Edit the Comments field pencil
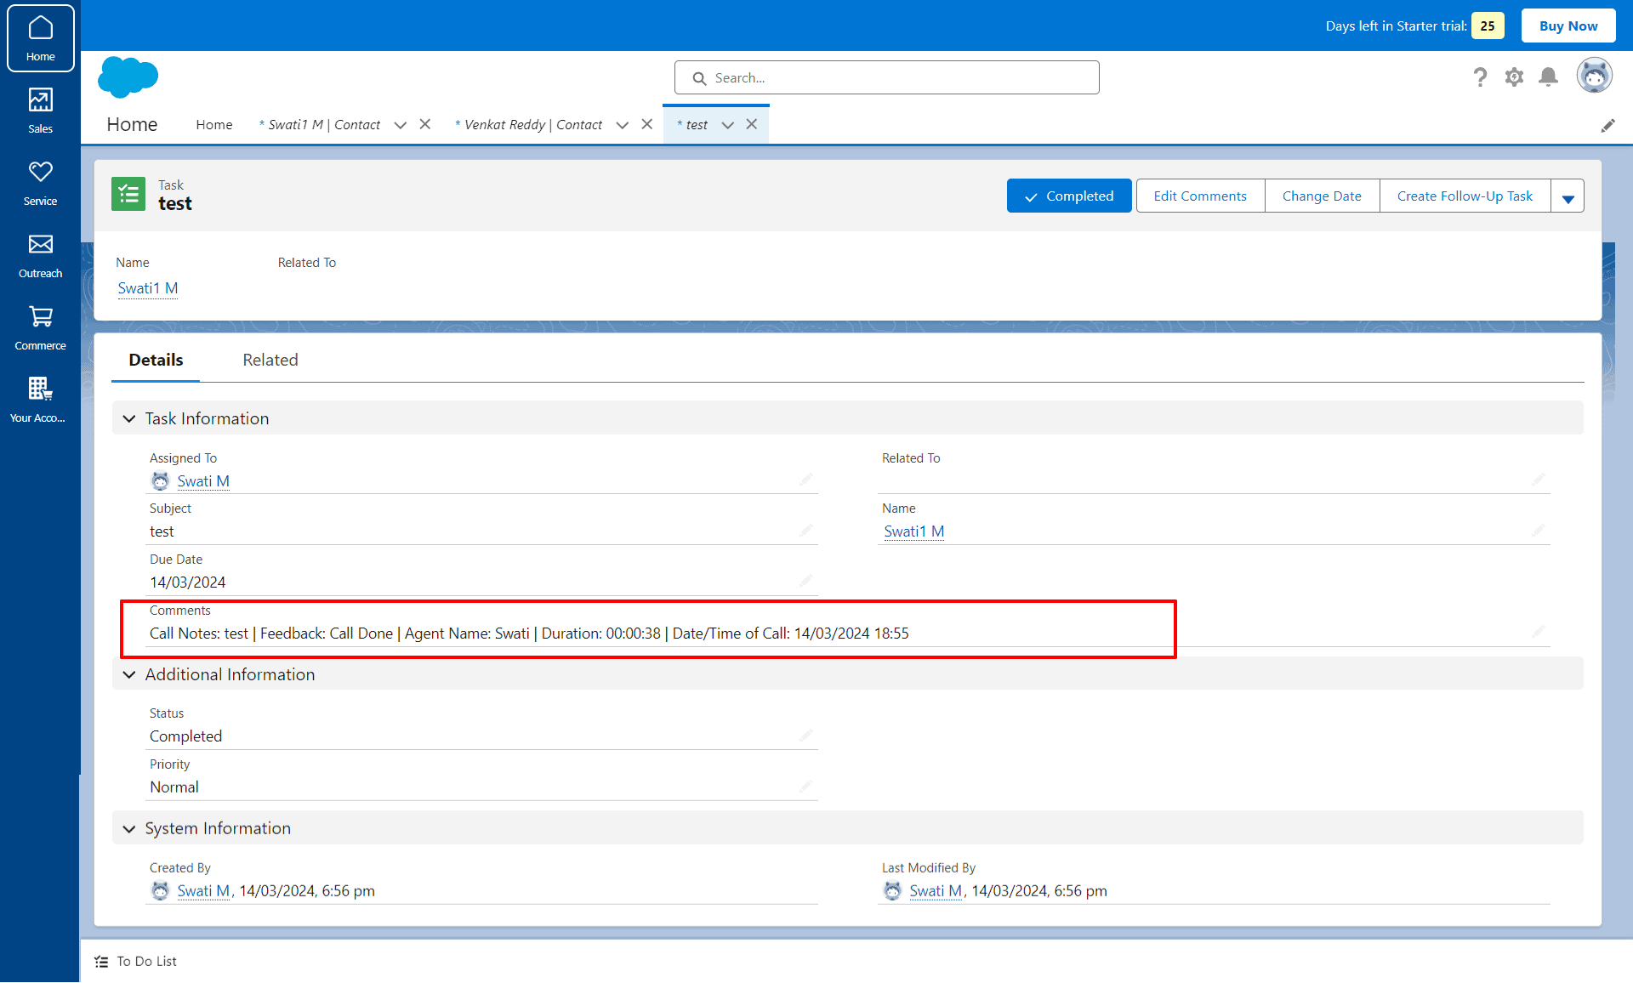Viewport: 1633px width, 983px height. point(1538,632)
